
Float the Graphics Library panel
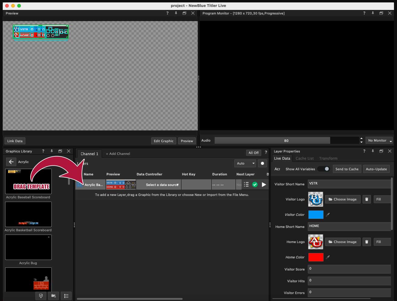pyautogui.click(x=60, y=151)
